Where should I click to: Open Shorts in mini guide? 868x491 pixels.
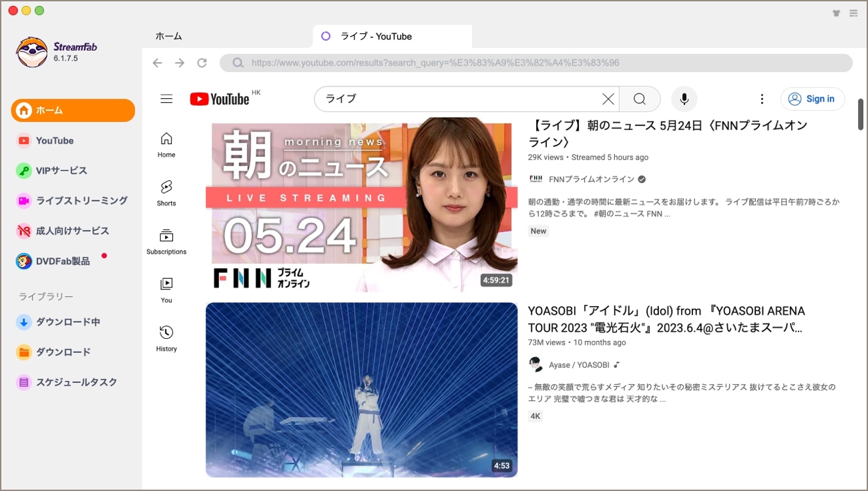[166, 193]
